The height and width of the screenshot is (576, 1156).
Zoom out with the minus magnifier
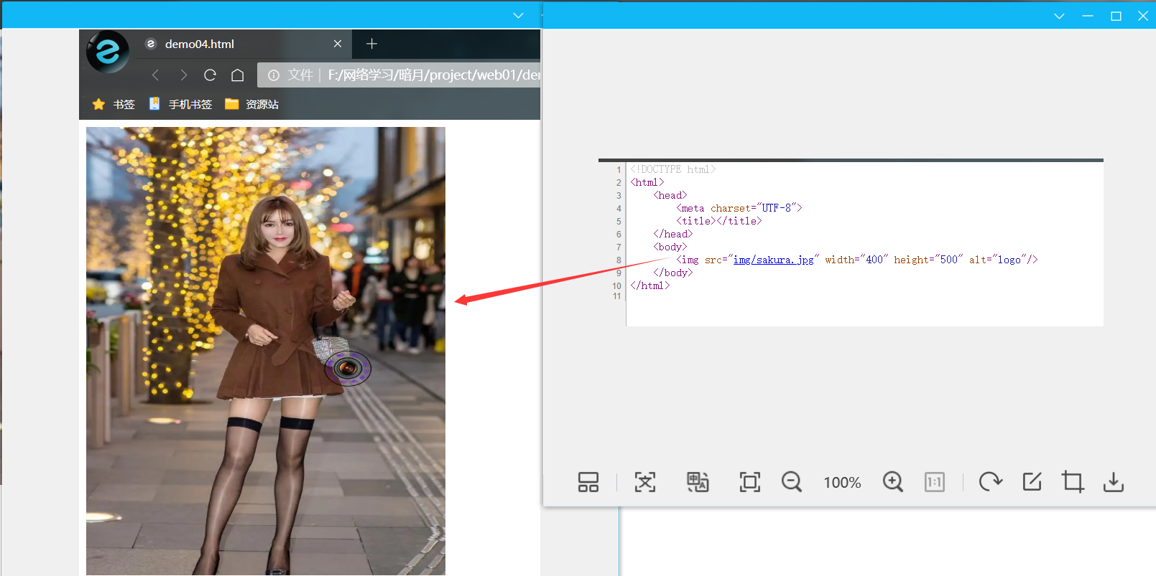coord(792,482)
